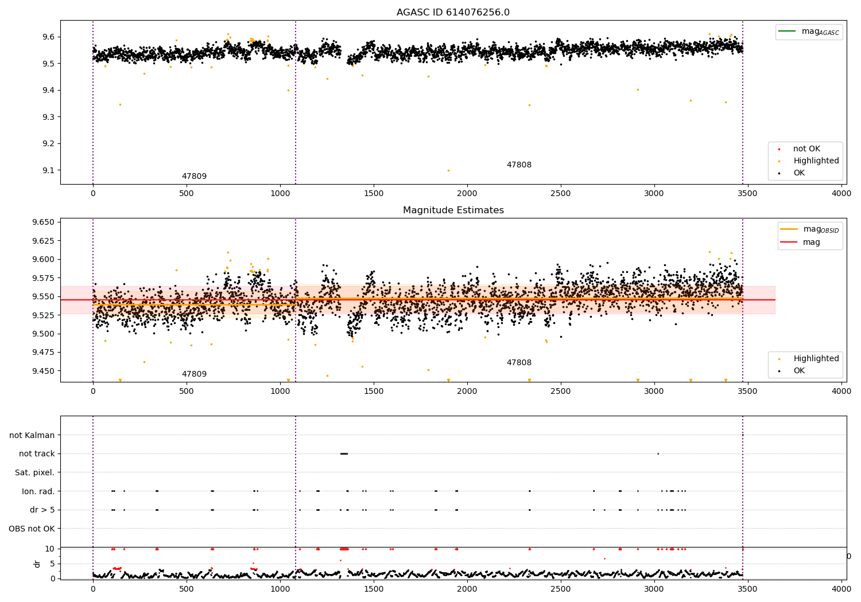Click the red 'mag' legend entry

tap(812, 243)
